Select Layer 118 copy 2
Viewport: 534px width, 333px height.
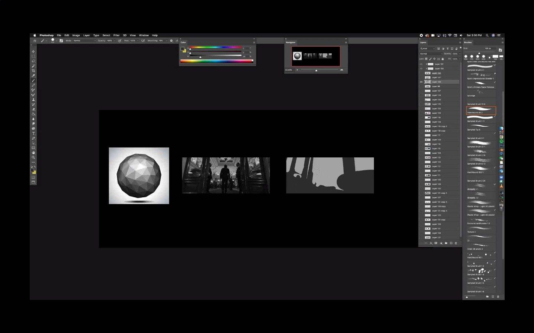tap(439, 126)
